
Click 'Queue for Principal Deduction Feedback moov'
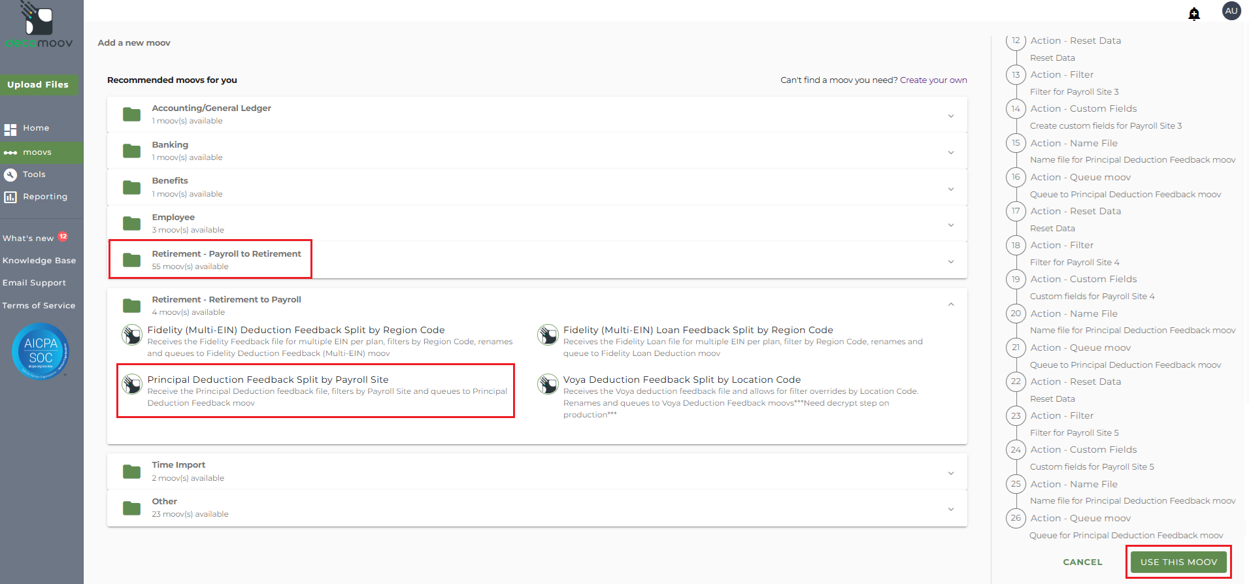click(x=1126, y=536)
